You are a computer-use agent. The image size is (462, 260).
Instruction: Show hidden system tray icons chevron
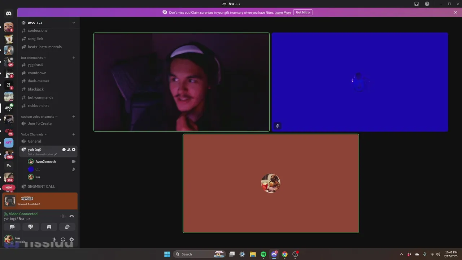coord(401,254)
